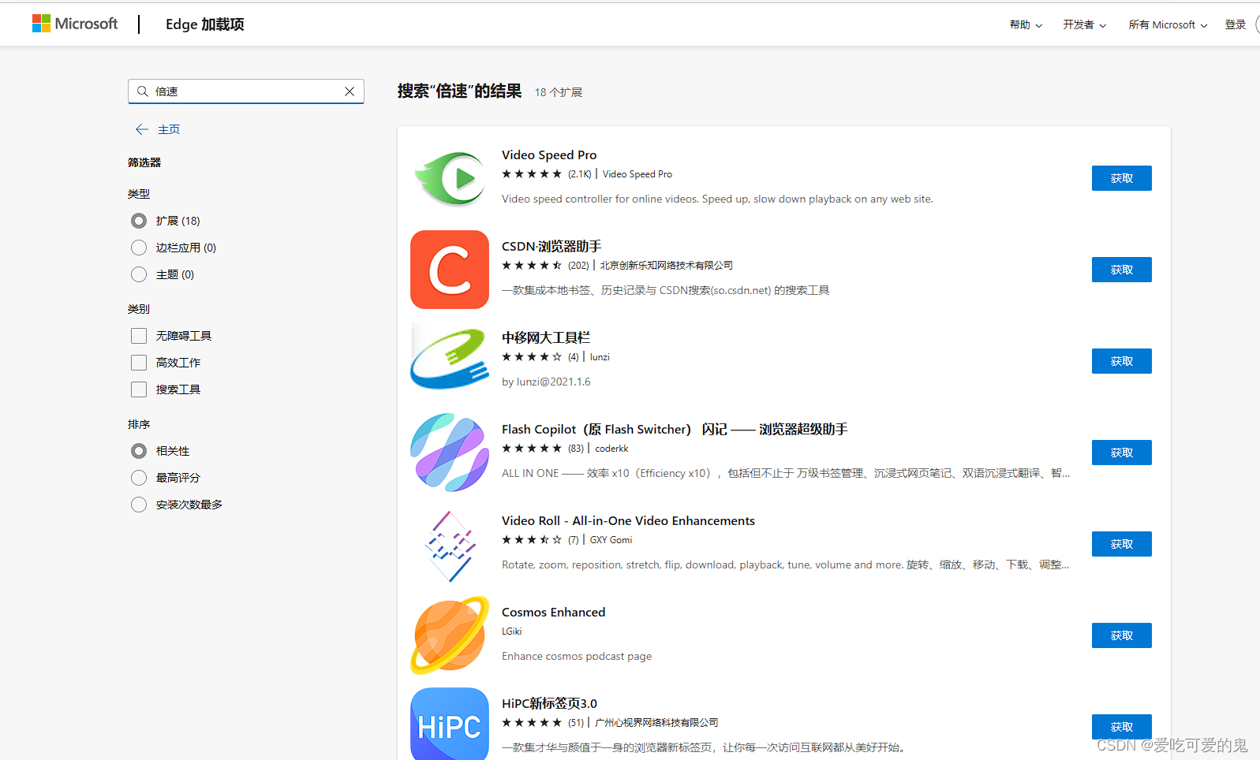Expand the 开发者 dropdown menu
This screenshot has width=1260, height=760.
[x=1084, y=25]
